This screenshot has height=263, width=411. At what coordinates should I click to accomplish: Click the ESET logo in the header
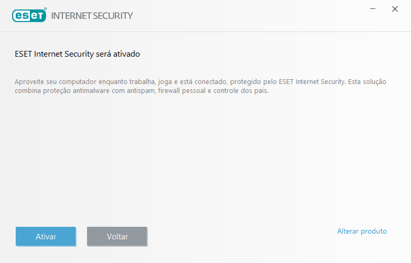[x=29, y=16]
